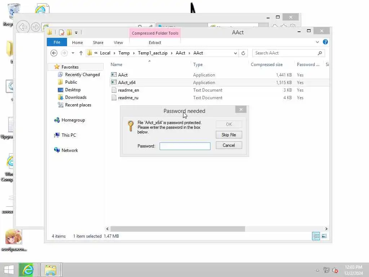
Task: Open the taskbar clock and date
Action: (x=354, y=270)
